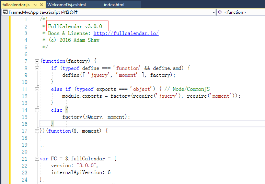Click 'define([ 'jquery', 'moment' ], factory);' line

pyautogui.click(x=119, y=75)
